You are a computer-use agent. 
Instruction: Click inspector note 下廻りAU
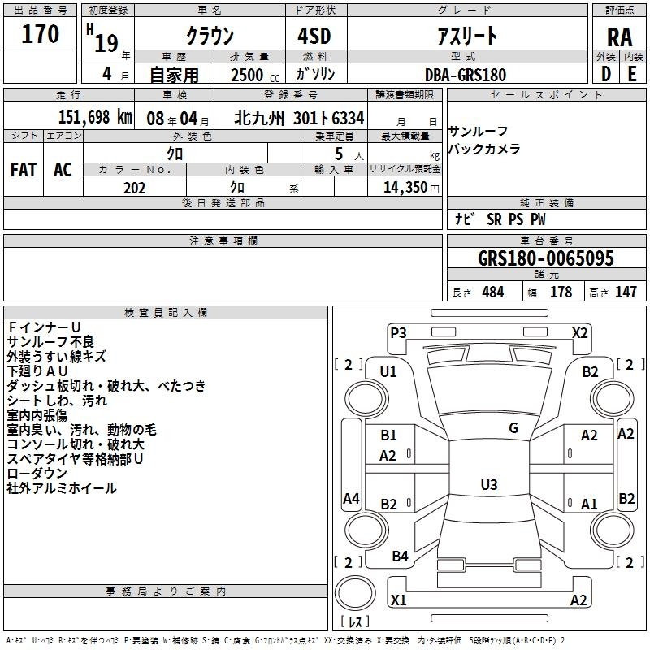37,371
